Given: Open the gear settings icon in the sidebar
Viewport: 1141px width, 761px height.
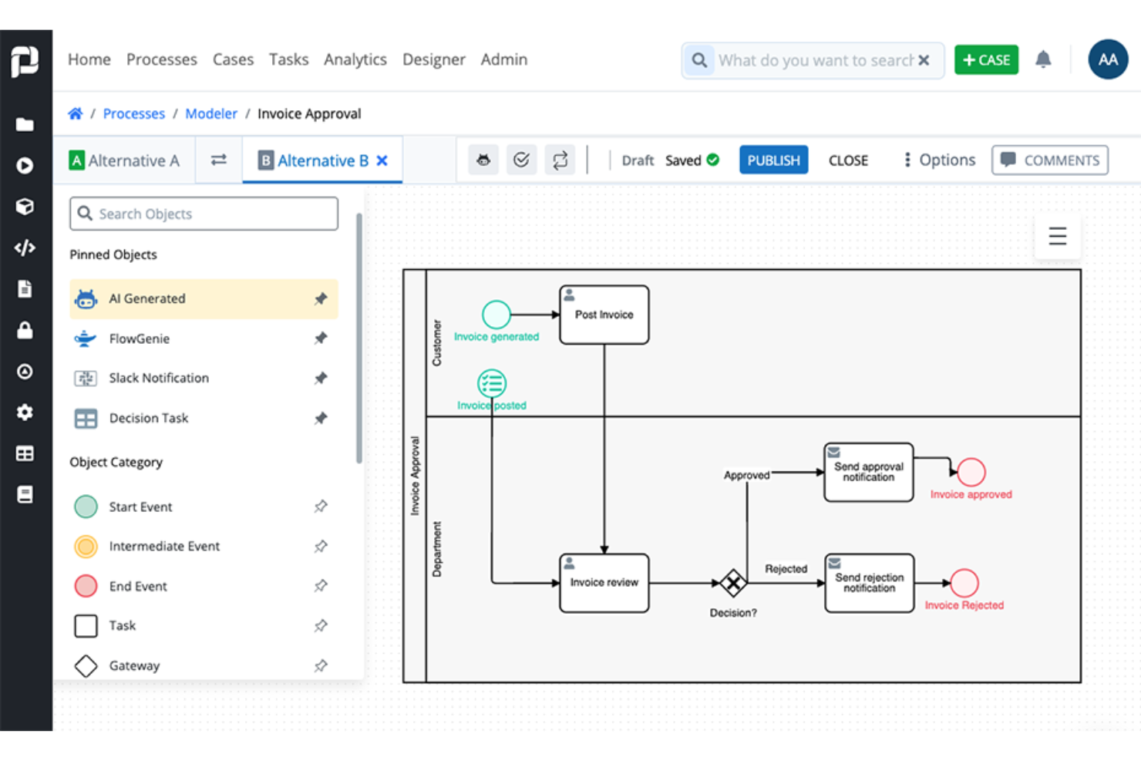Looking at the screenshot, I should (x=25, y=412).
